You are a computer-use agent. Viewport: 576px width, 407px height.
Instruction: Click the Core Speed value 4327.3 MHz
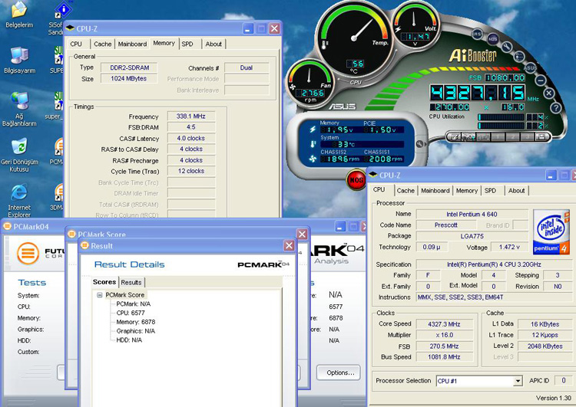click(x=444, y=324)
